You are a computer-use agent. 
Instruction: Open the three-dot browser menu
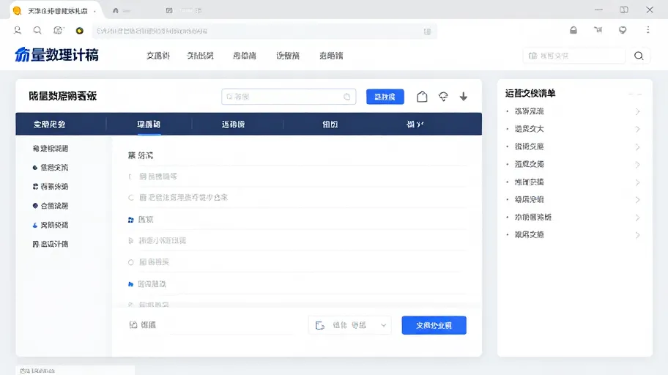(648, 30)
